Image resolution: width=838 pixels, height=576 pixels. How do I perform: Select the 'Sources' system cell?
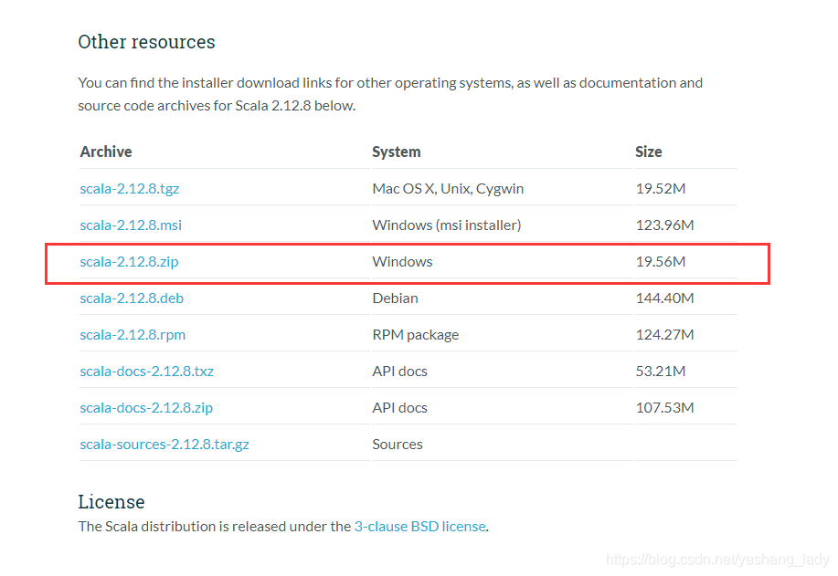point(398,445)
